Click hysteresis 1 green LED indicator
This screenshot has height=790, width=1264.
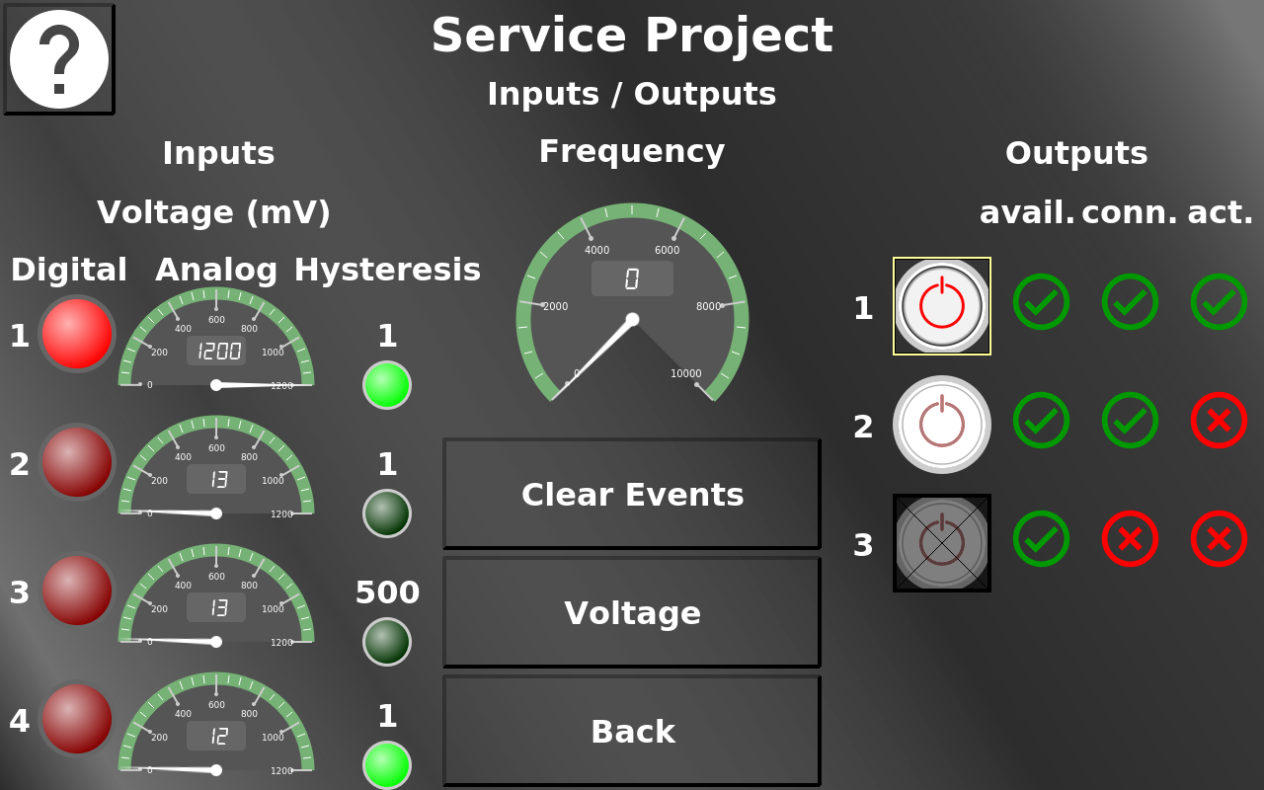(x=387, y=385)
